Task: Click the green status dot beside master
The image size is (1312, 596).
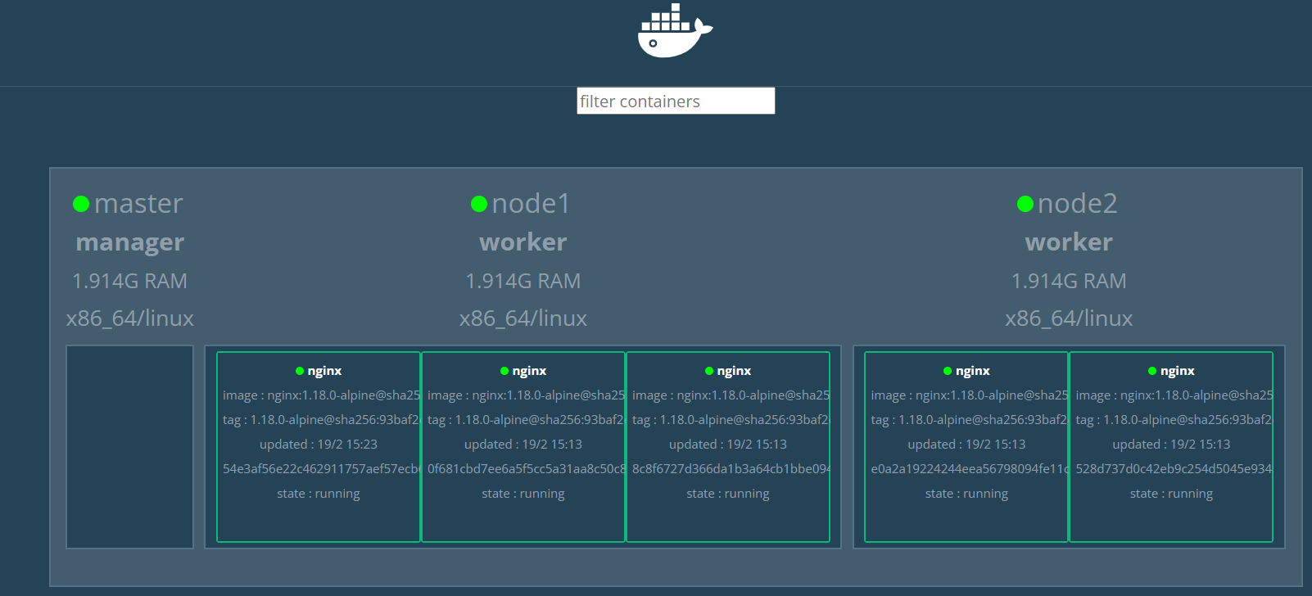Action: (81, 204)
